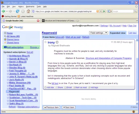
Task: Select the Raganwald subscription in sidebar
Action: pyautogui.click(x=14, y=92)
